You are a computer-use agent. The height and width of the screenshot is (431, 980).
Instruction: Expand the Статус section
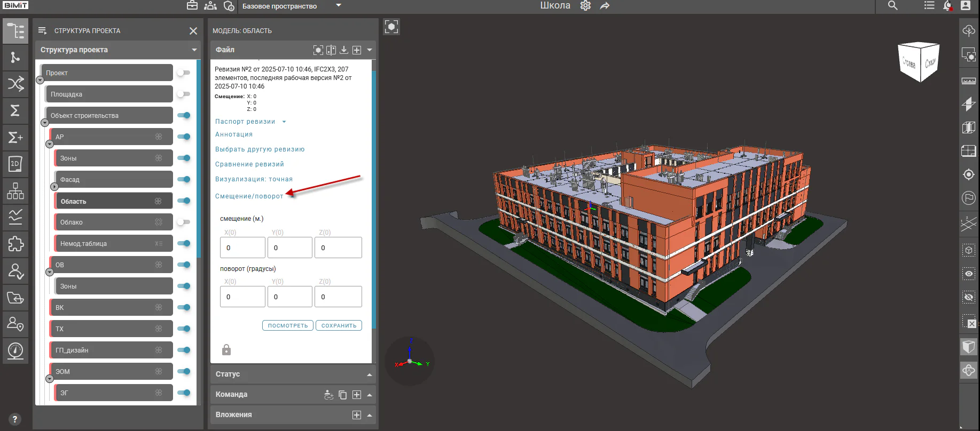point(293,374)
